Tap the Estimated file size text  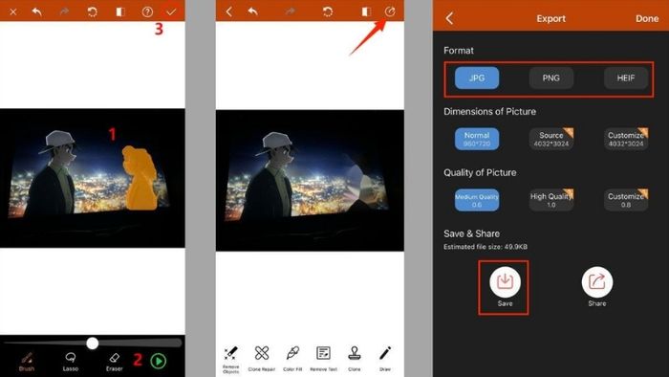click(486, 247)
